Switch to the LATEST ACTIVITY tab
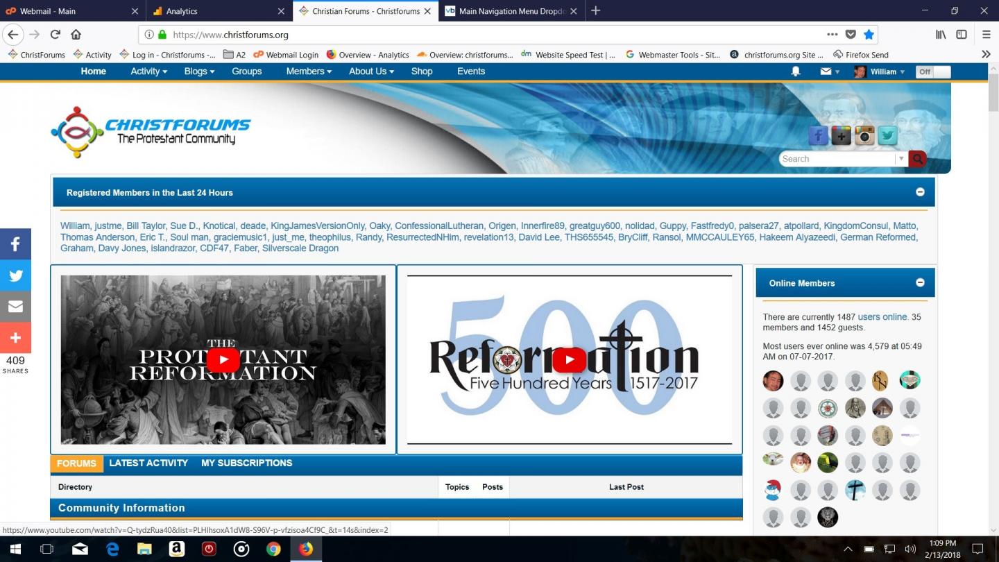 [148, 463]
